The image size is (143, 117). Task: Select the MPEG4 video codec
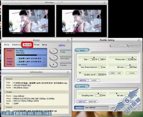[x=83, y=80]
